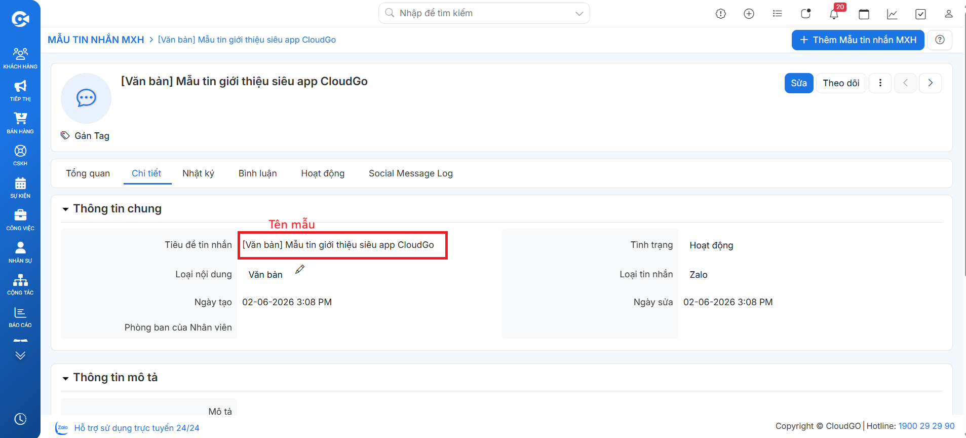This screenshot has width=966, height=438.
Task: Switch to the Hoạt động tab
Action: pos(323,173)
